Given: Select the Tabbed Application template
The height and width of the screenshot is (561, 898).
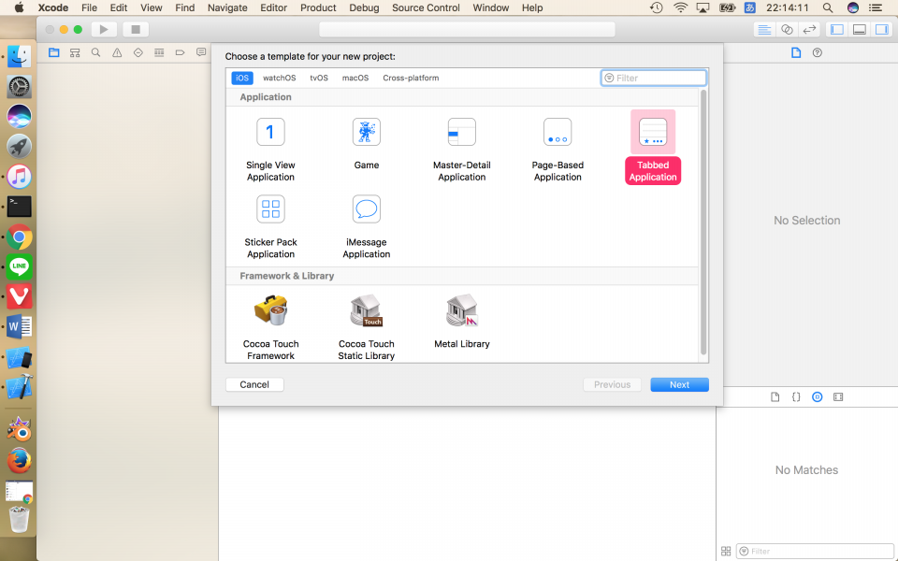Looking at the screenshot, I should [653, 147].
